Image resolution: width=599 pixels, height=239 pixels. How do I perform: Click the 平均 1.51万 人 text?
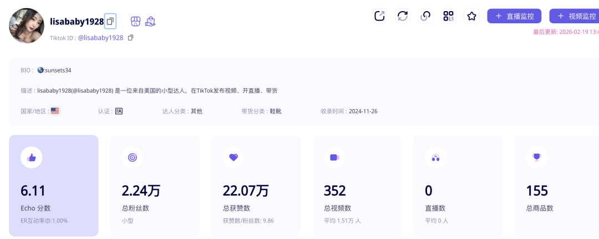click(x=342, y=221)
